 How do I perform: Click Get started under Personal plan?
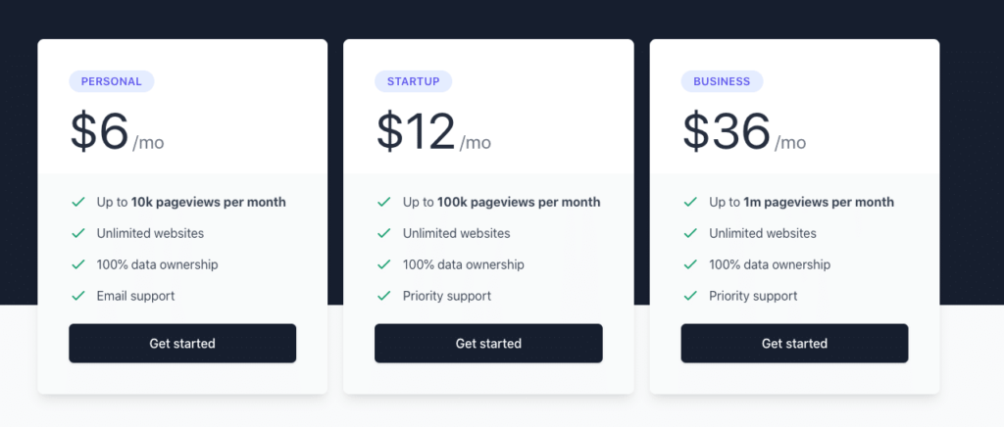point(182,344)
